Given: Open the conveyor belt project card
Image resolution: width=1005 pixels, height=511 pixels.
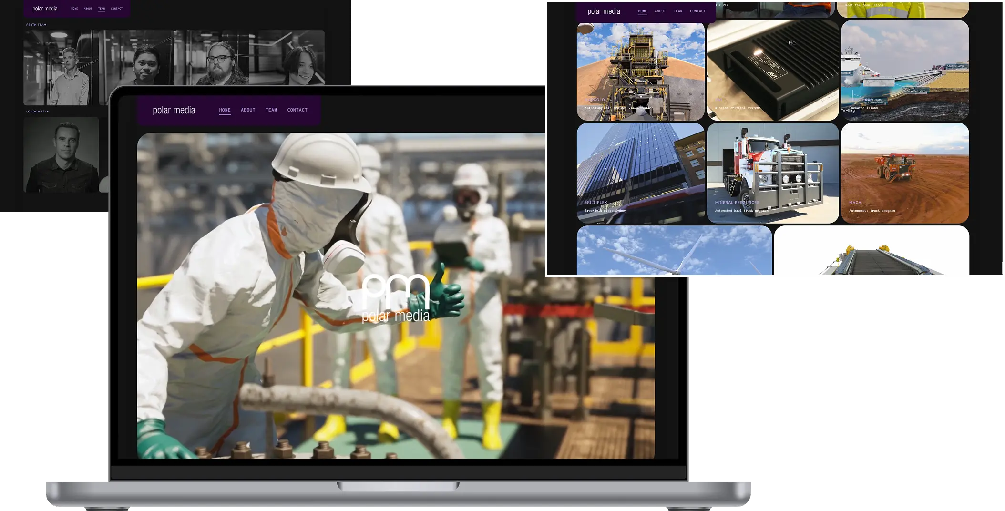Looking at the screenshot, I should tap(872, 250).
